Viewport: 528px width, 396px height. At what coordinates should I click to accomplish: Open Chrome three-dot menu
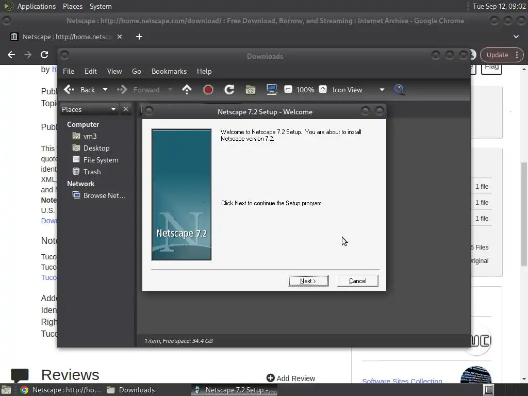tap(517, 55)
